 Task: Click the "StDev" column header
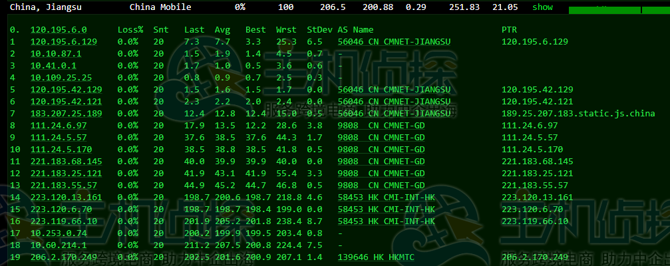click(319, 30)
